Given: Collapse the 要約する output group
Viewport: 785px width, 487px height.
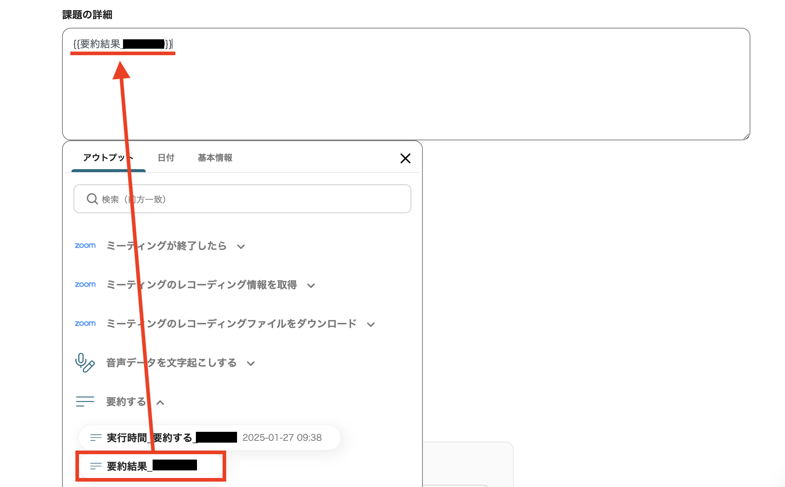Looking at the screenshot, I should click(160, 402).
